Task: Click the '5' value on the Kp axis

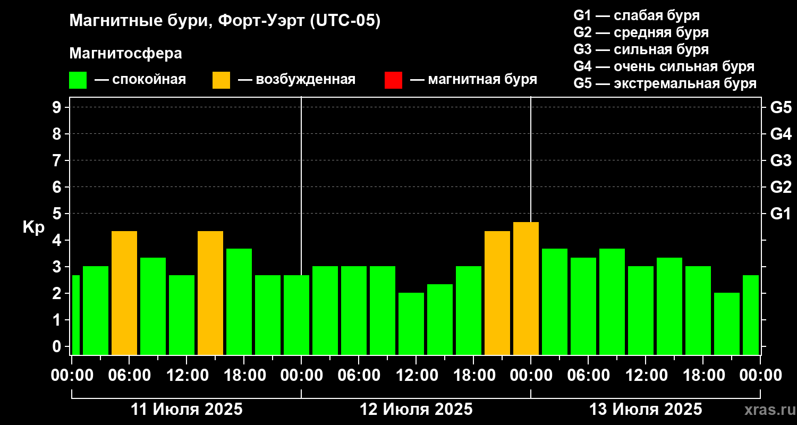Action: point(58,214)
